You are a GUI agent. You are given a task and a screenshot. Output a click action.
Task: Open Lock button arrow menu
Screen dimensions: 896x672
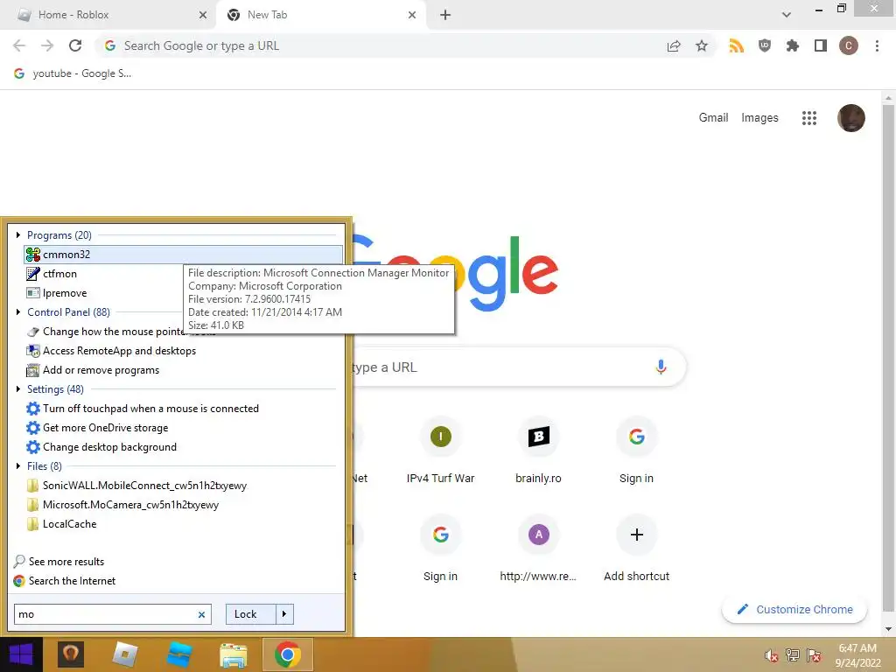(x=284, y=614)
